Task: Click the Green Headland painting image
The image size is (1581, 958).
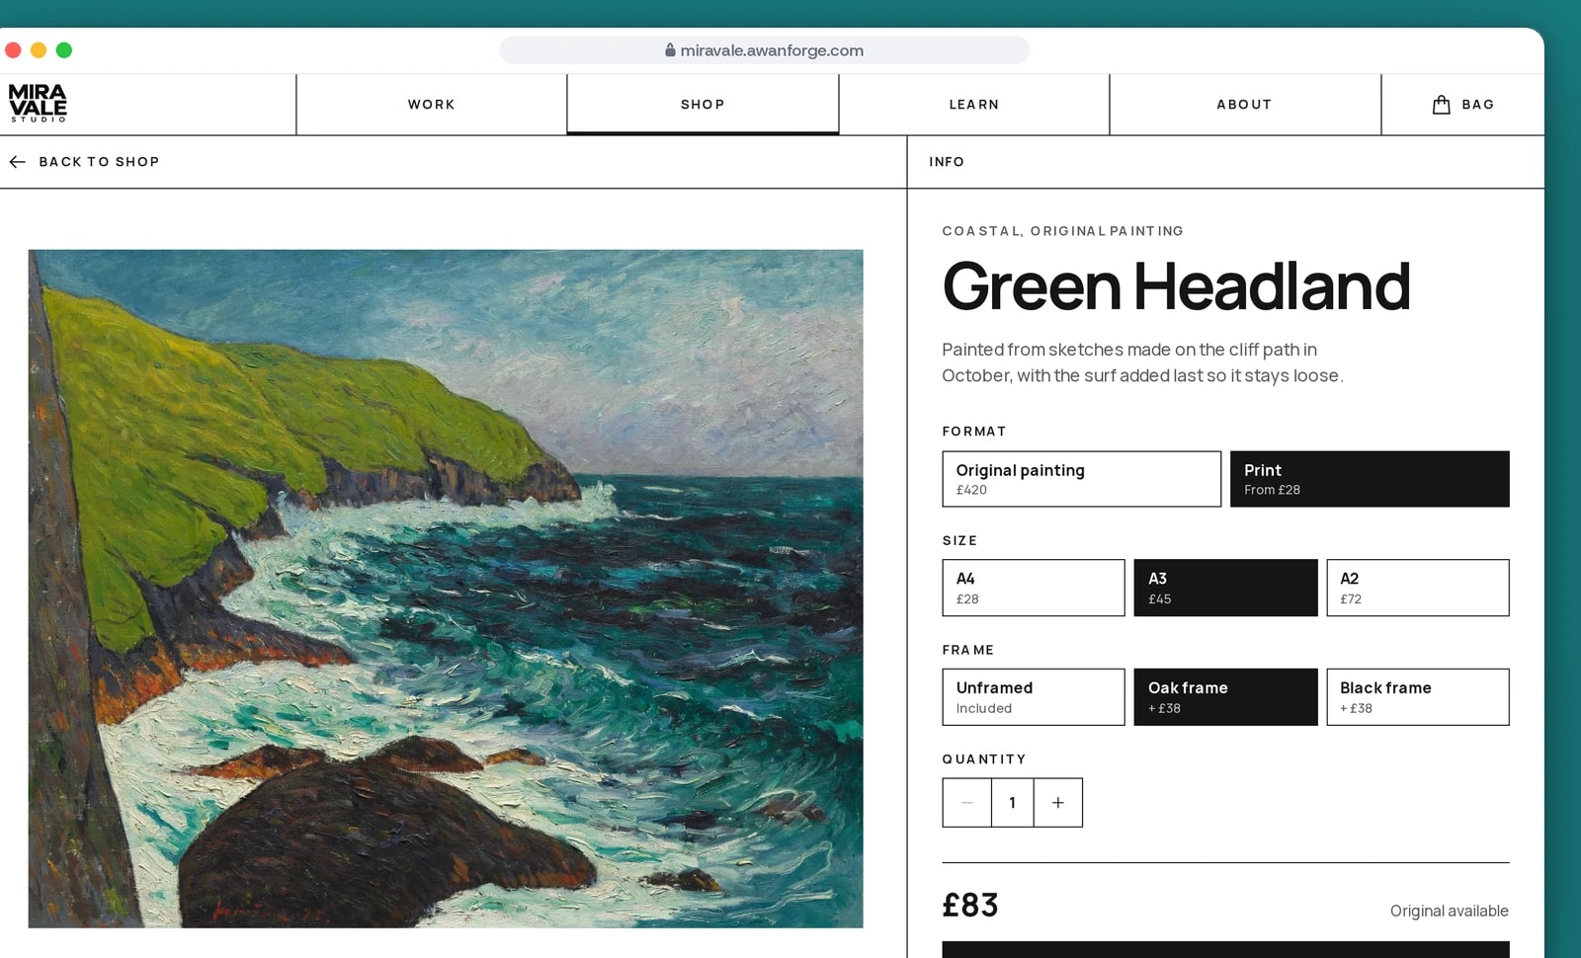Action: (446, 589)
